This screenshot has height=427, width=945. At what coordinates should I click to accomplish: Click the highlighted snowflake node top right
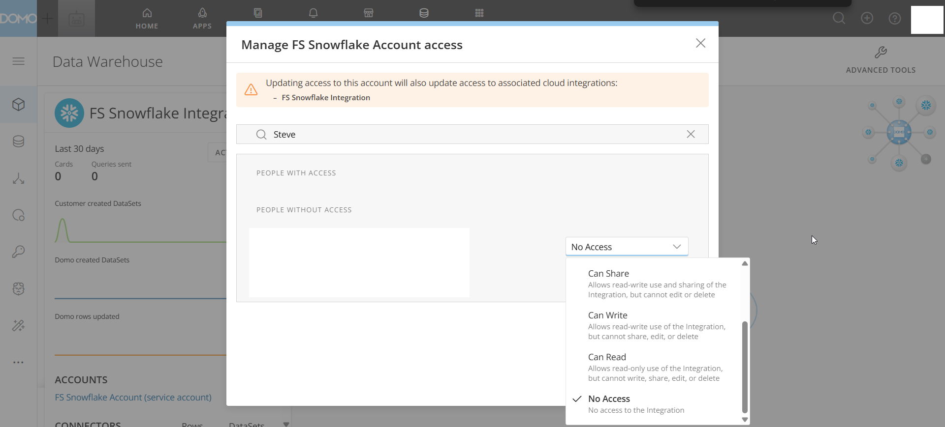coord(926,105)
